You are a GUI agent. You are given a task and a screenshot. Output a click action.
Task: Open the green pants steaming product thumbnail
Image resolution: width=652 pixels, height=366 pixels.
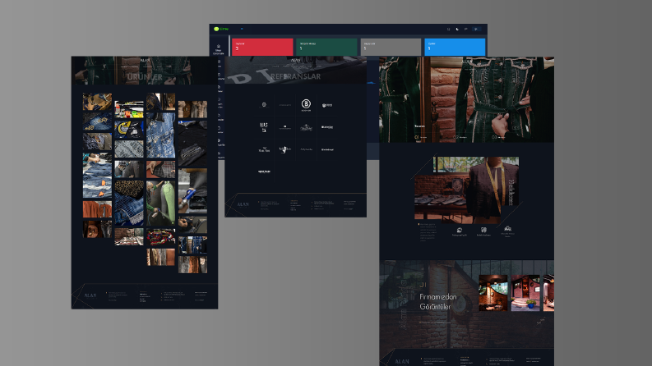coord(161,204)
